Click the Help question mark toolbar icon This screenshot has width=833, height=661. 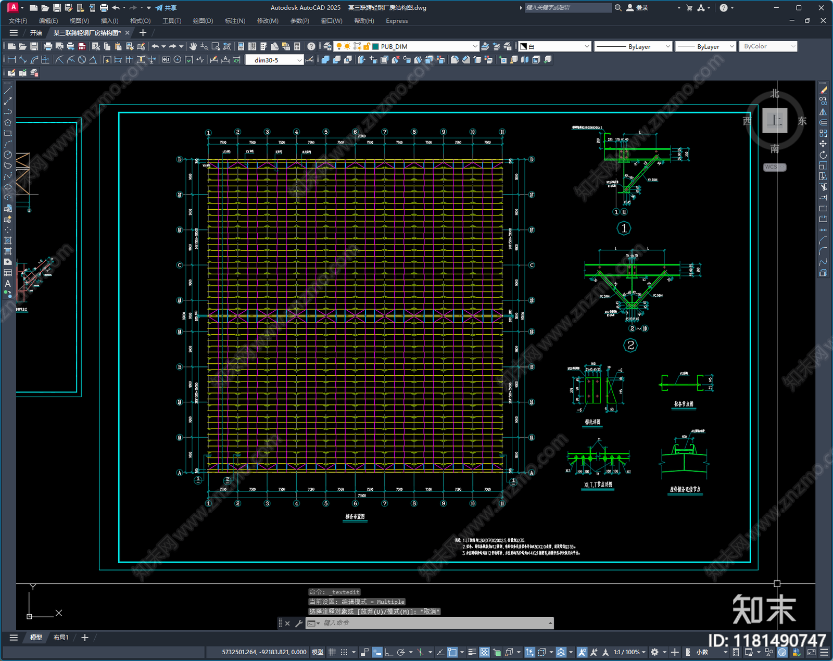pyautogui.click(x=311, y=46)
